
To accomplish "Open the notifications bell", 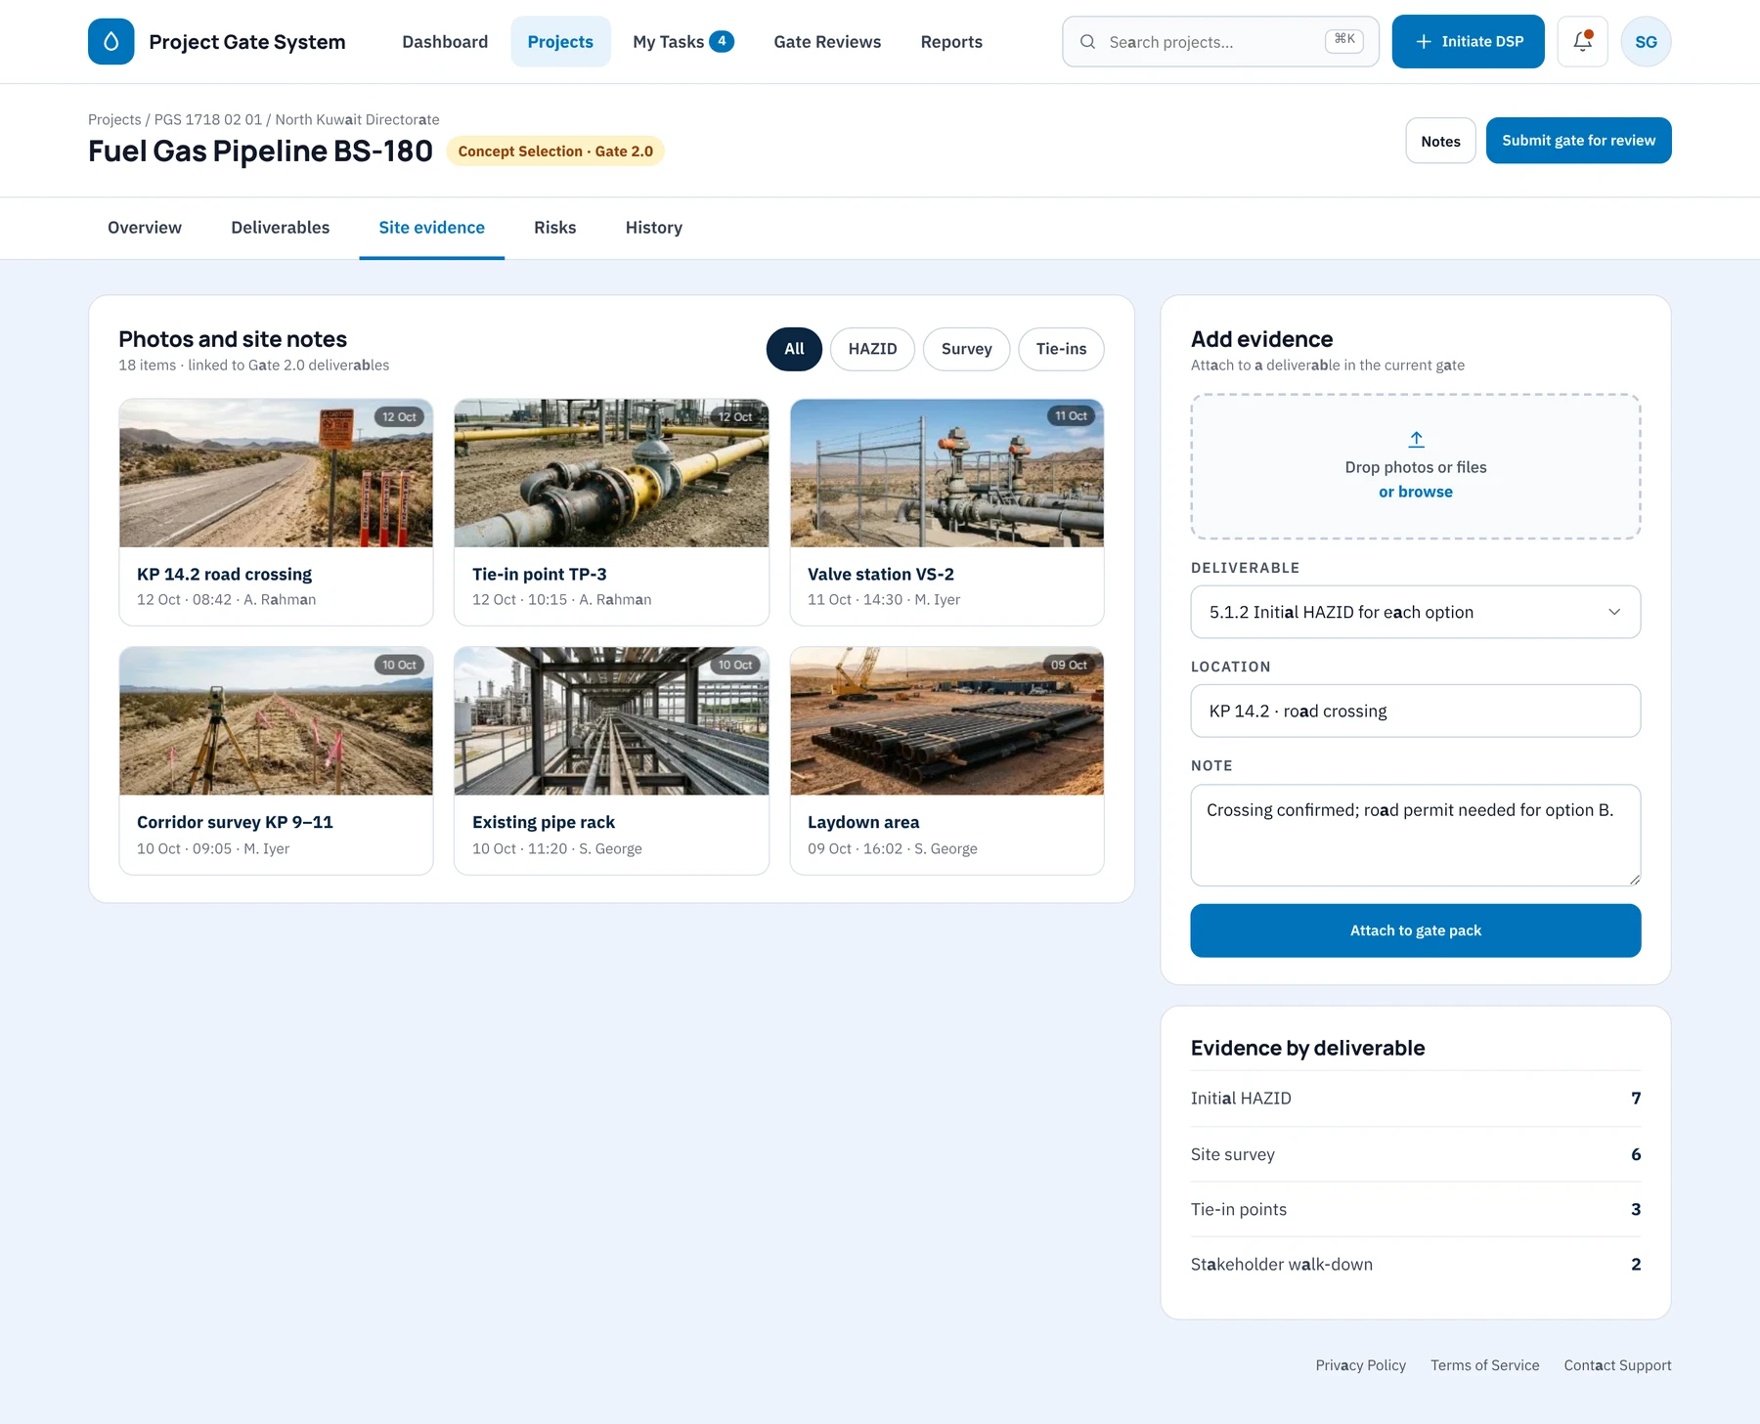I will click(x=1582, y=42).
